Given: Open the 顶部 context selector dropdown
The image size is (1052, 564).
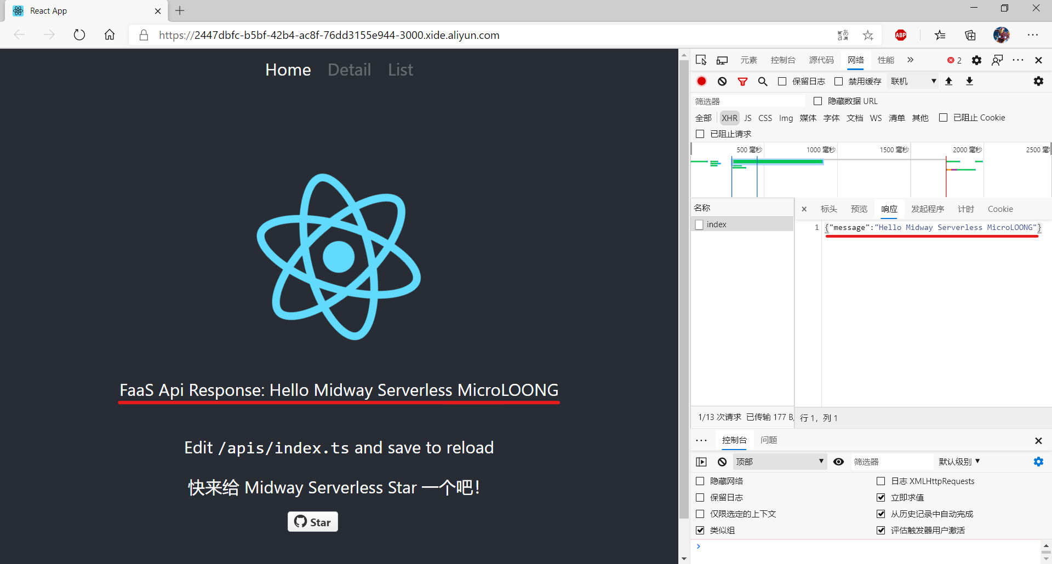Looking at the screenshot, I should pyautogui.click(x=779, y=462).
